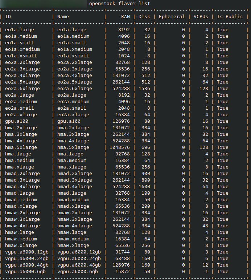Click Disk value 696 for hma.5xlarge
Screen dimensions: 251x280
[146, 147]
